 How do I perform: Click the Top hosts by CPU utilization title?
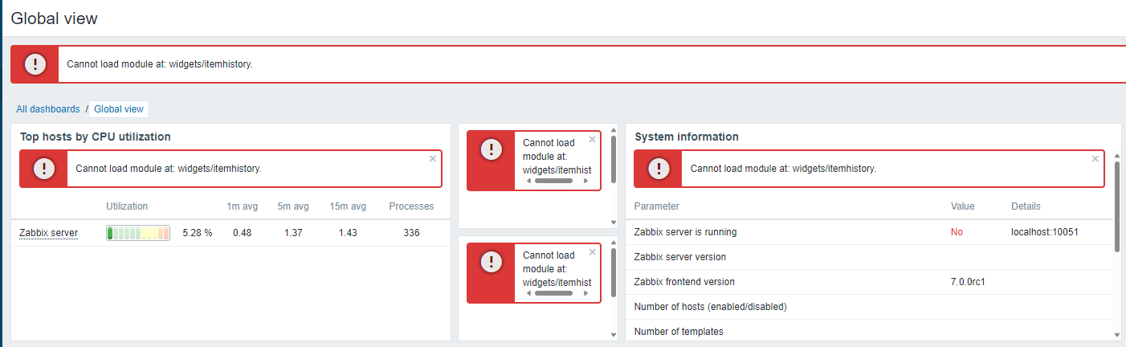point(96,137)
